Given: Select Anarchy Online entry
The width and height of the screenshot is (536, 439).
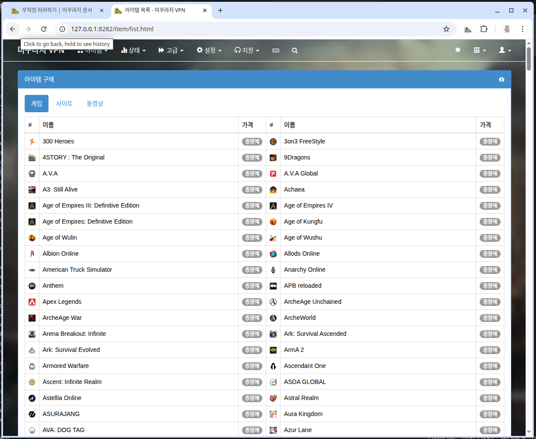Looking at the screenshot, I should pos(304,270).
